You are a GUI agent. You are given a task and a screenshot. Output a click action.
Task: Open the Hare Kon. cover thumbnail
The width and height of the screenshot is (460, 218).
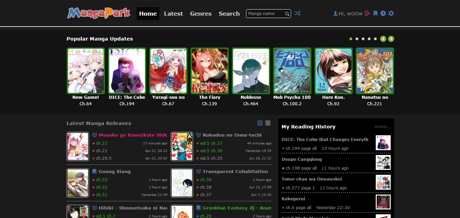coord(333,71)
